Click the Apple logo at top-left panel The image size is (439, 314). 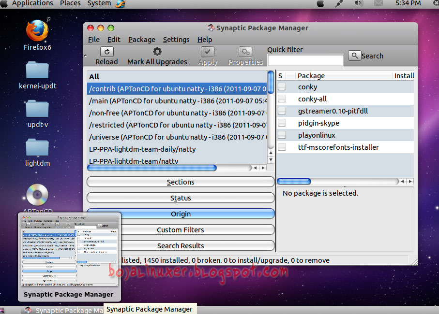click(x=4, y=3)
